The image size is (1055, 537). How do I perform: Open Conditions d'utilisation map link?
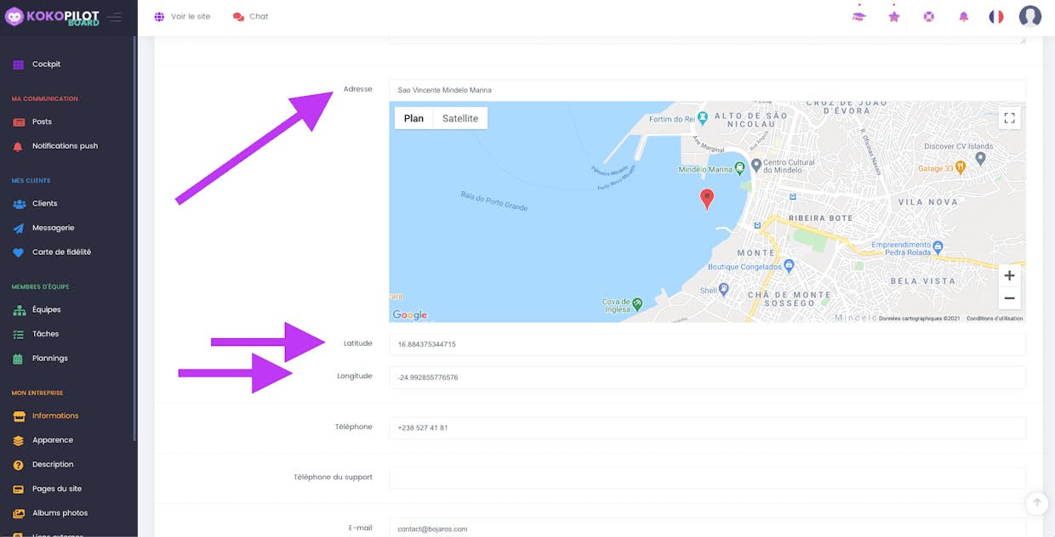click(x=995, y=319)
